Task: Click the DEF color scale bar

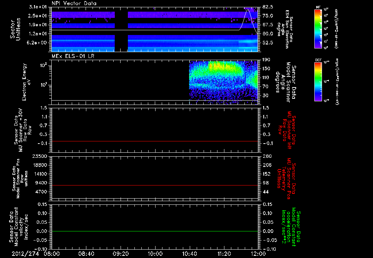Action: pos(318,82)
